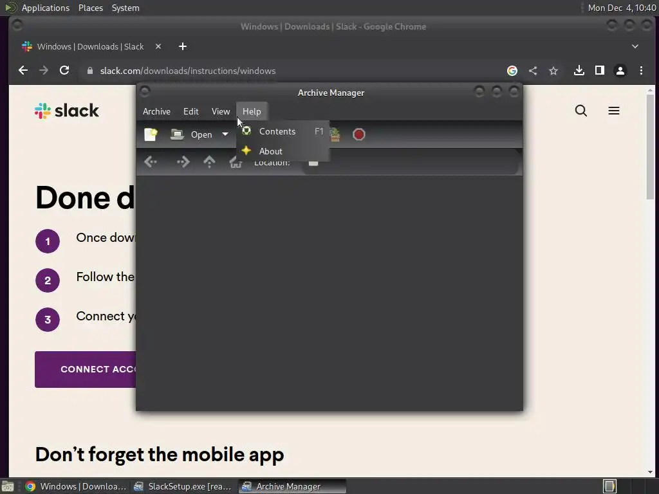The height and width of the screenshot is (494, 659).
Task: Click Chrome's forward navigation arrow
Action: tap(44, 71)
